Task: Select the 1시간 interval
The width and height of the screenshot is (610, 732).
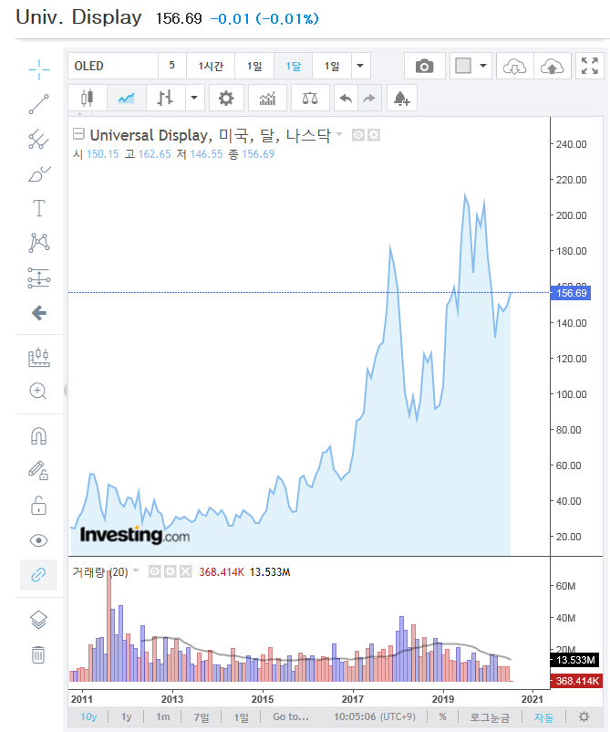Action: pyautogui.click(x=211, y=66)
